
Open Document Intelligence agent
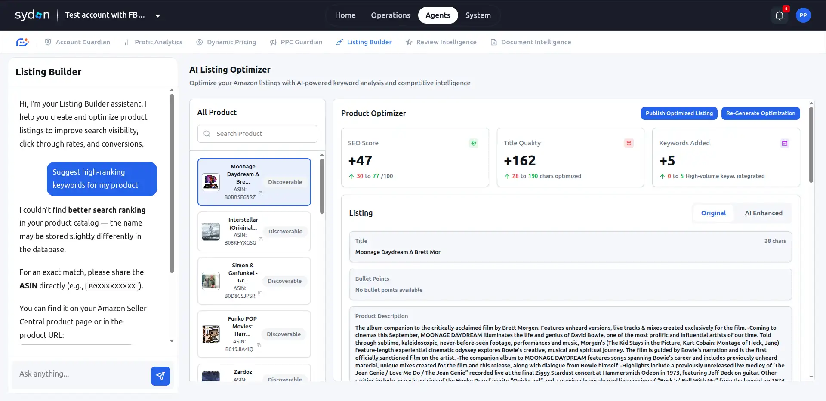[531, 42]
